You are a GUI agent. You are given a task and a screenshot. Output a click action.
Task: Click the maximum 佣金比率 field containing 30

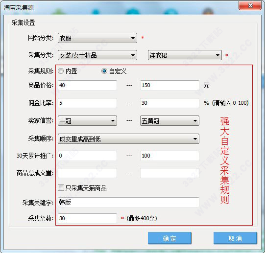(x=169, y=103)
